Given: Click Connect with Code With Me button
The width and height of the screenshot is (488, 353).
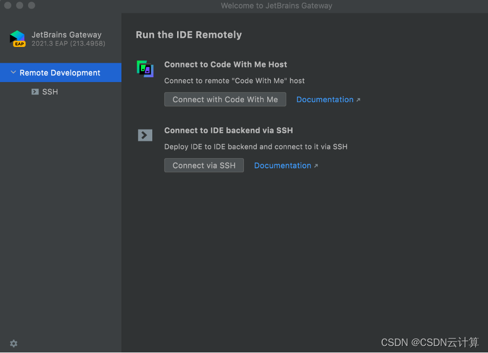Looking at the screenshot, I should pyautogui.click(x=225, y=99).
